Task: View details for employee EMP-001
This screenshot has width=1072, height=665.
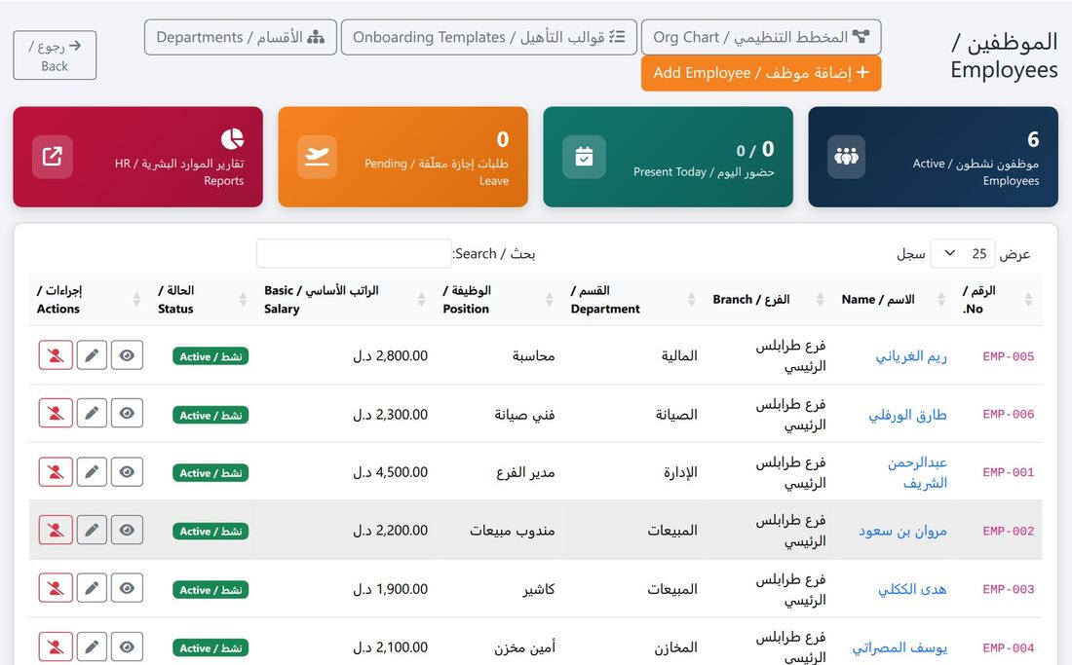Action: 127,472
